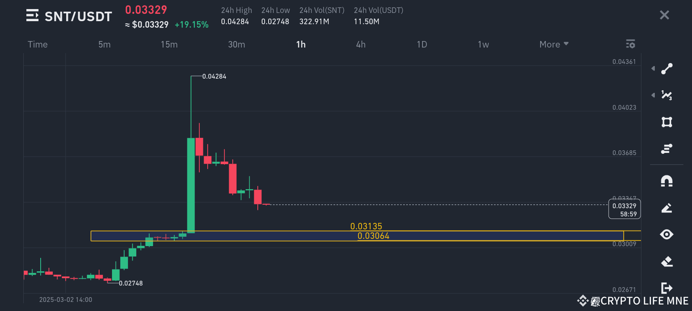Switch to the 4h interval
Viewport: 692px width, 311px height.
pyautogui.click(x=361, y=44)
